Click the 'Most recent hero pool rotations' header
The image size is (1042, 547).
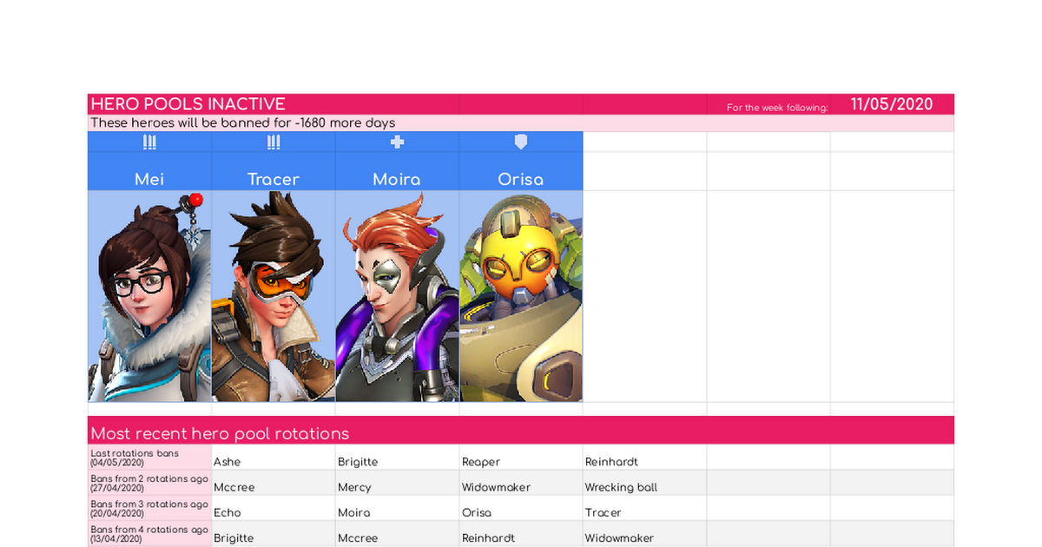[x=521, y=431]
